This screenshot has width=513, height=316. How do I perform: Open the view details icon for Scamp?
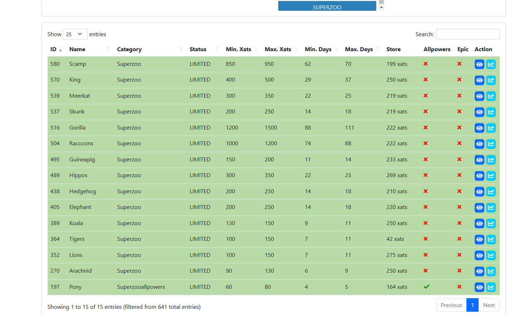[x=479, y=64]
